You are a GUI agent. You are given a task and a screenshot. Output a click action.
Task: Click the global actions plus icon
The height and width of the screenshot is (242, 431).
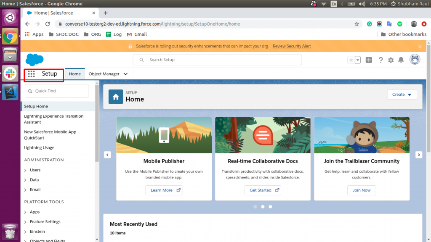[369, 60]
